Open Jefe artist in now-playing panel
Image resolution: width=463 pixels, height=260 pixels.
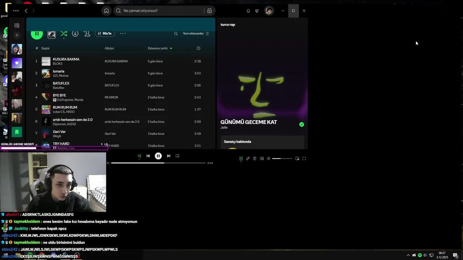tap(224, 128)
